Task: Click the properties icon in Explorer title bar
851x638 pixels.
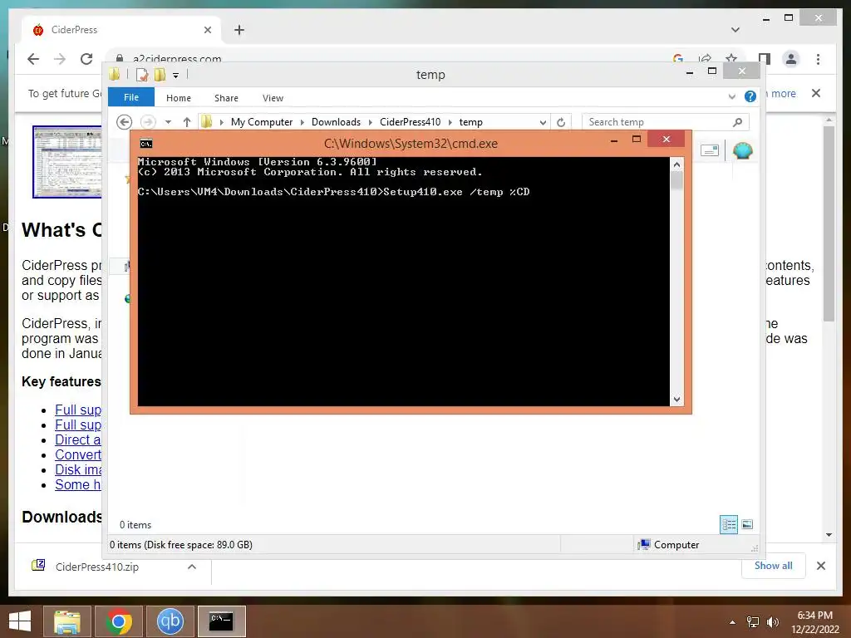Action: point(141,75)
